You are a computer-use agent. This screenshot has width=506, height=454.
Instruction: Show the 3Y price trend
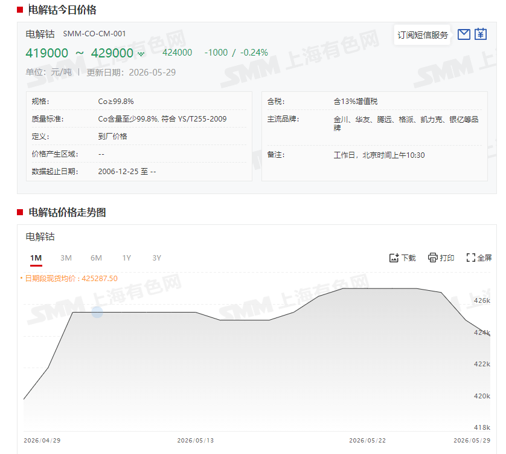tap(156, 258)
